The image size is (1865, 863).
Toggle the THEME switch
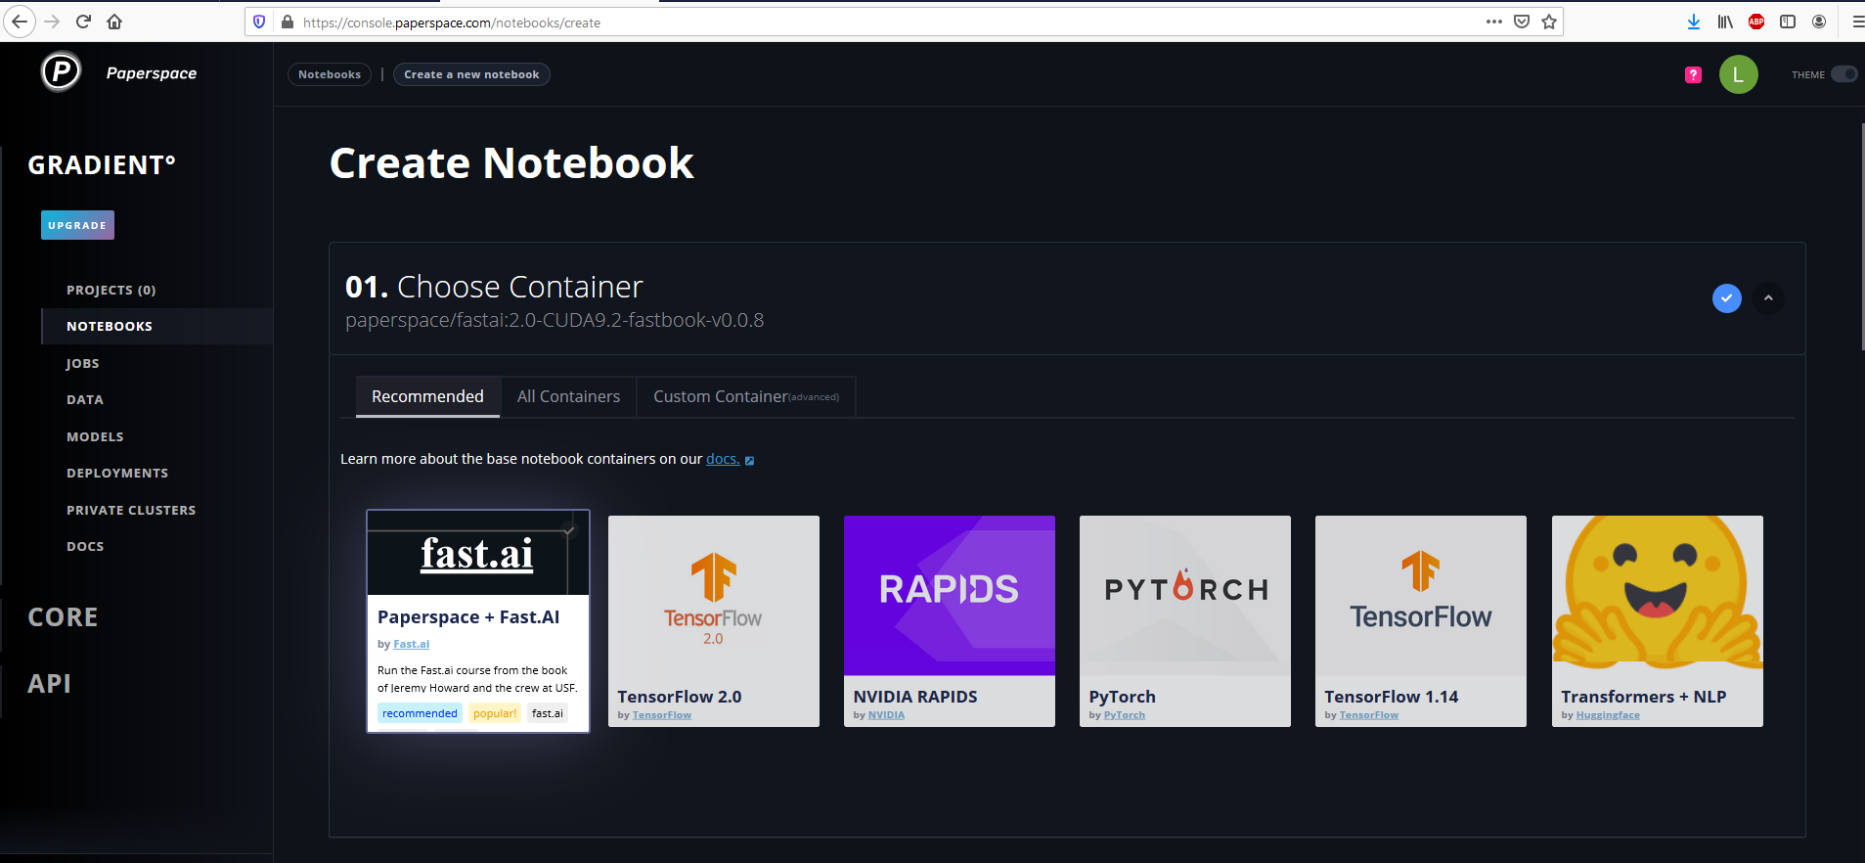pyautogui.click(x=1843, y=74)
